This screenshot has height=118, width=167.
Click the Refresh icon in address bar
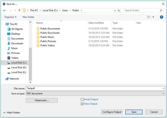pyautogui.click(x=119, y=11)
